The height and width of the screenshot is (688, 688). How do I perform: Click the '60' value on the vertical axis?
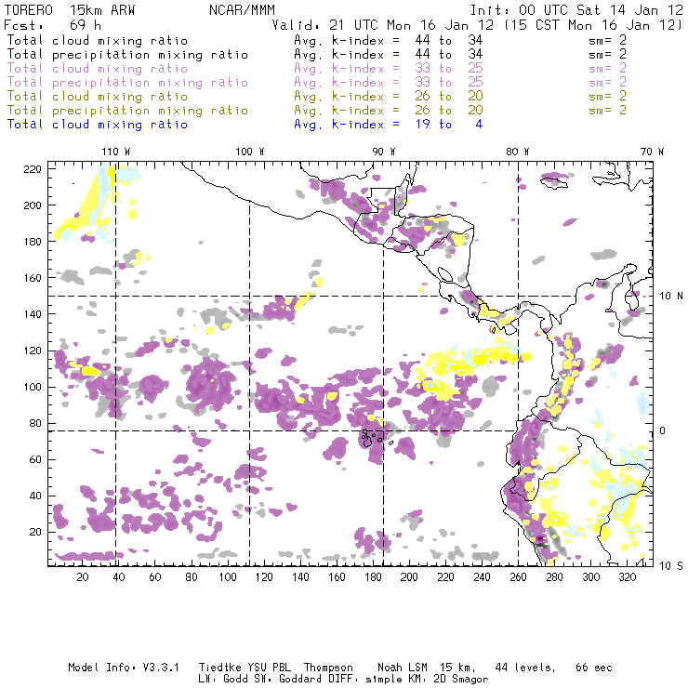click(x=35, y=459)
